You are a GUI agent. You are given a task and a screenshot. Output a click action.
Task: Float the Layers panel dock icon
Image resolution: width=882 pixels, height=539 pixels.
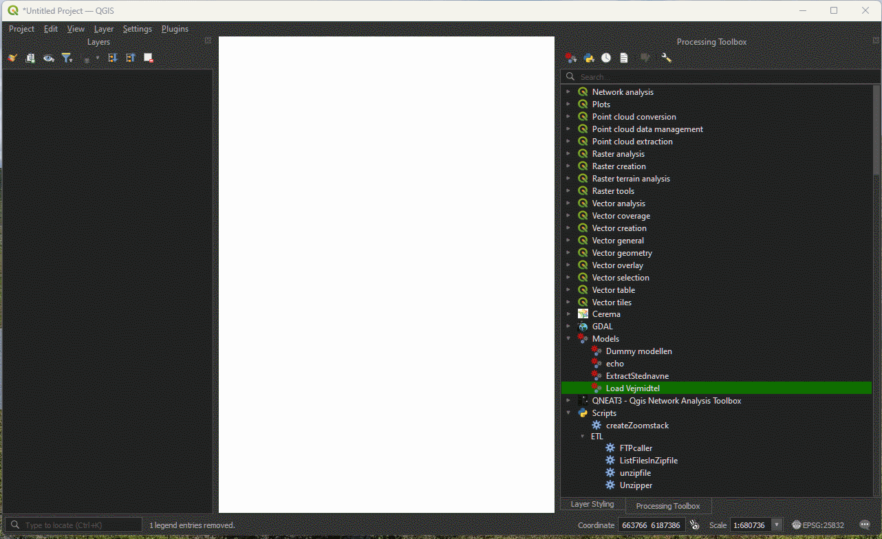click(x=208, y=41)
